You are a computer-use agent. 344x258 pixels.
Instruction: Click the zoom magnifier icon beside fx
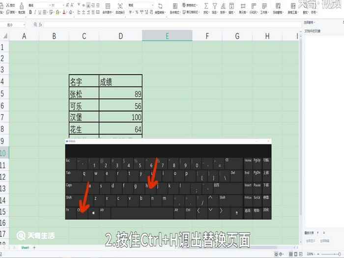35,25
